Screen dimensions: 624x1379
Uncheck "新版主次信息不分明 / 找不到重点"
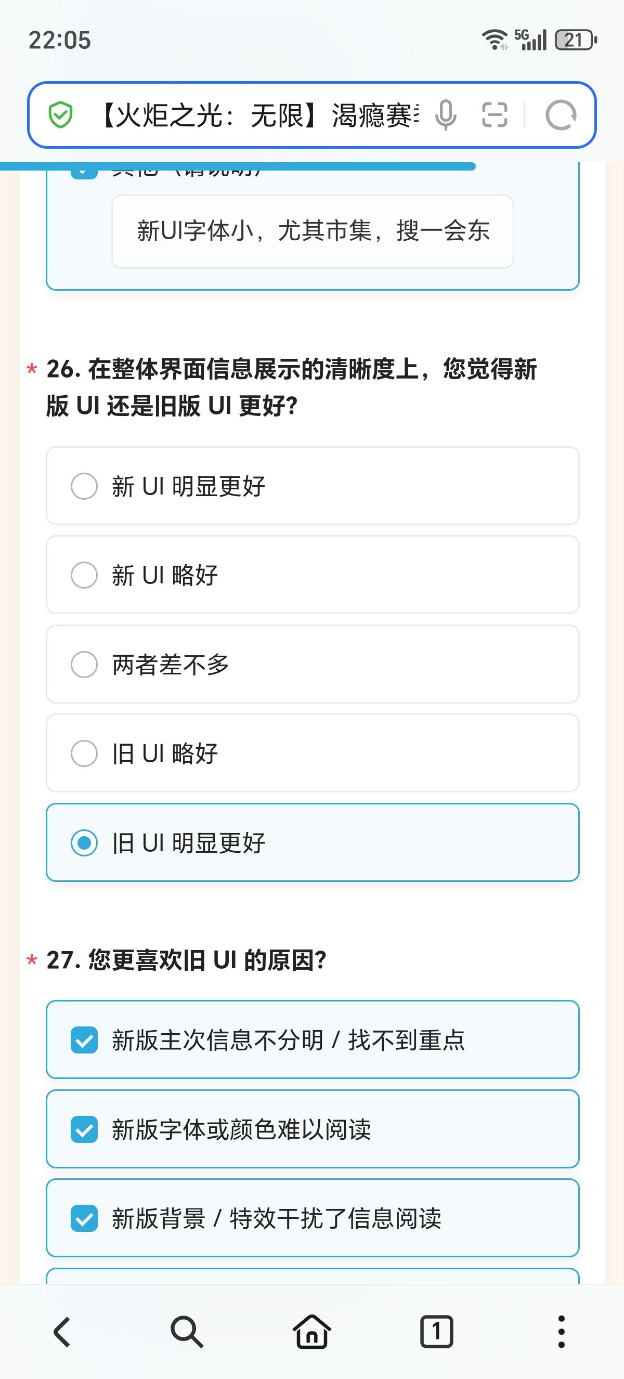84,1040
